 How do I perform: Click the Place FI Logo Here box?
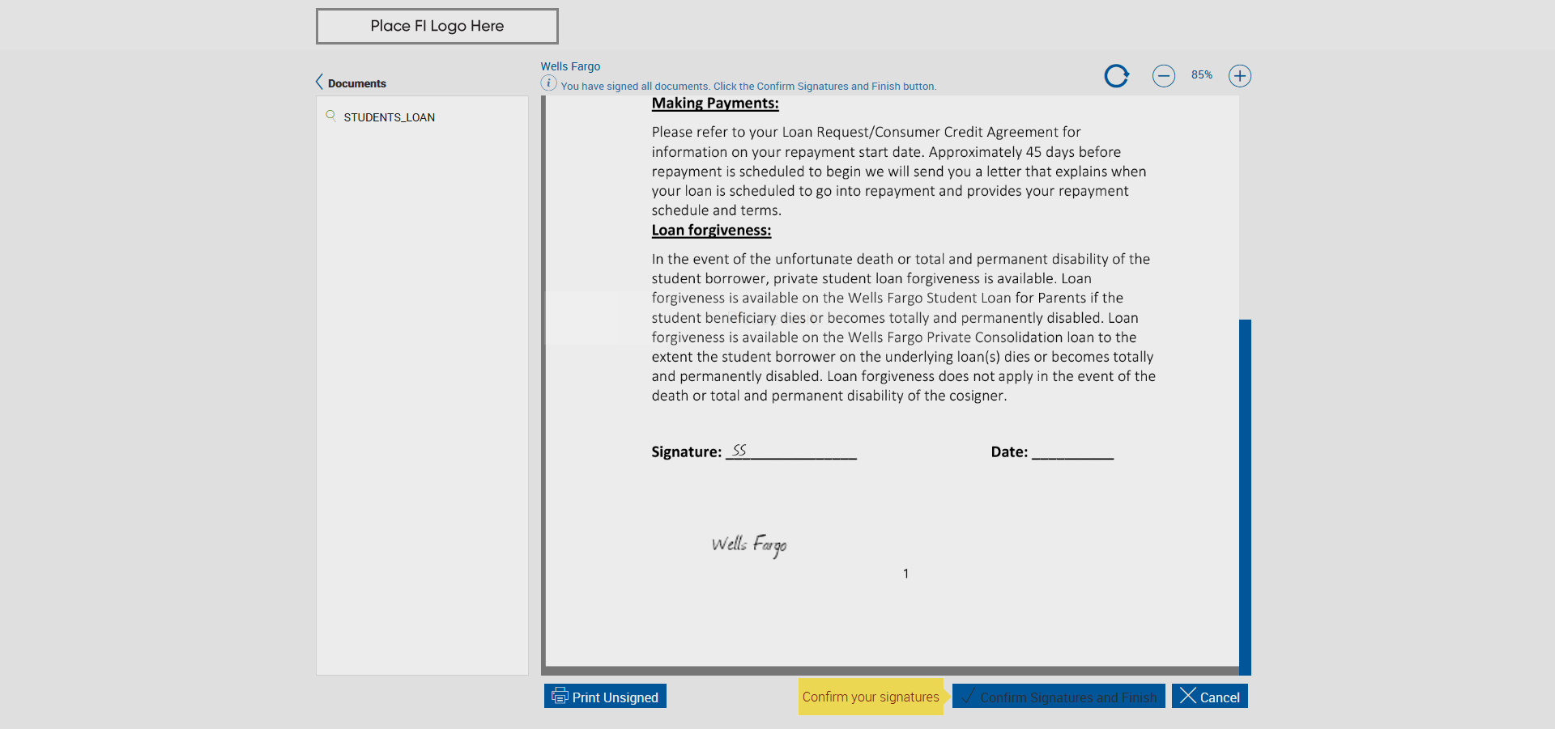click(437, 26)
